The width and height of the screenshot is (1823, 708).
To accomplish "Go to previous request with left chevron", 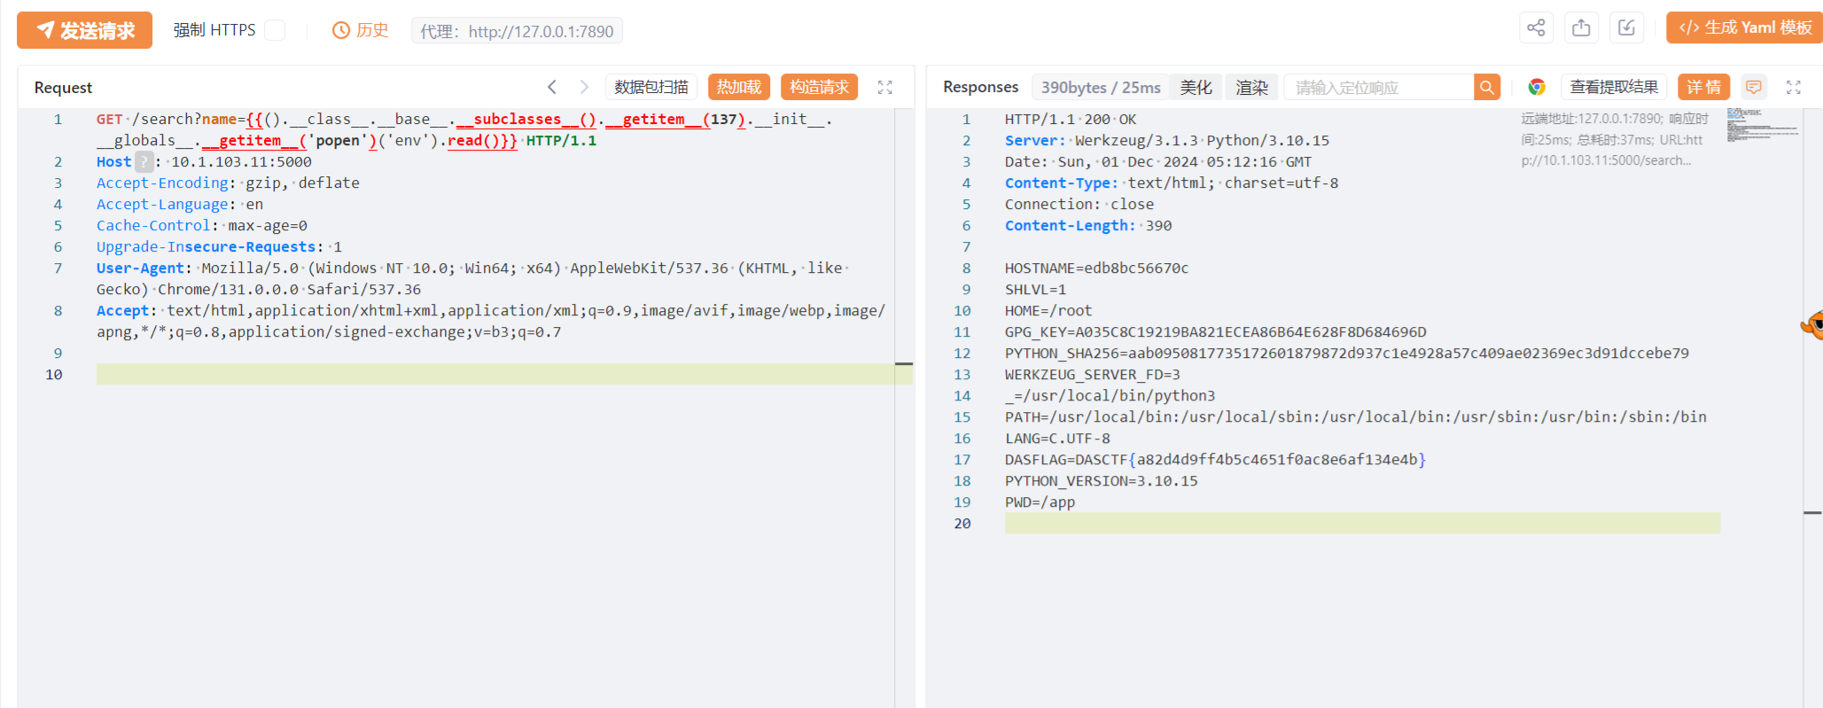I will (552, 87).
